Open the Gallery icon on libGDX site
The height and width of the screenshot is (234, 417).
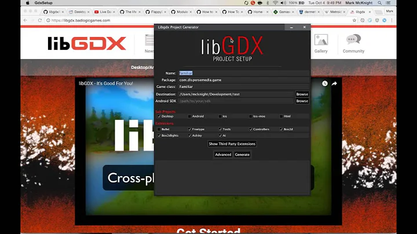pos(321,43)
